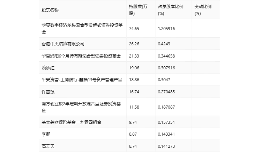Screen dimensions: 259x152
Task: Click the holding value 8.74
Action: pos(133,146)
